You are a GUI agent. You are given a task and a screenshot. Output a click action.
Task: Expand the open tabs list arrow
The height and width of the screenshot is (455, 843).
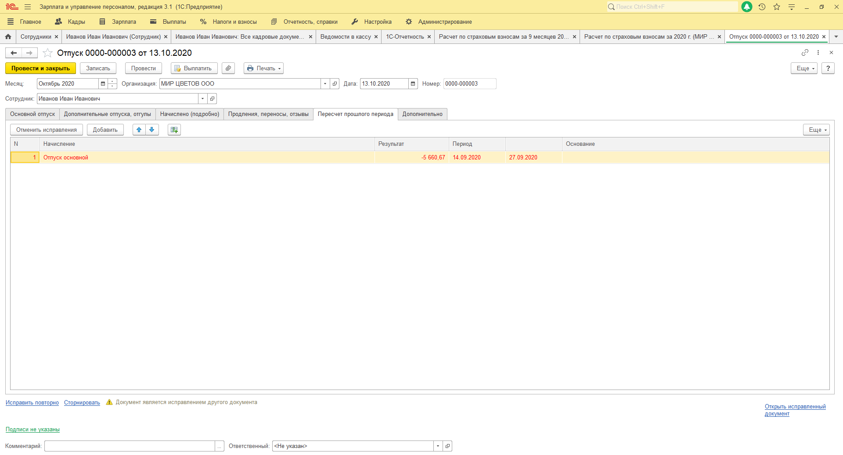point(836,36)
